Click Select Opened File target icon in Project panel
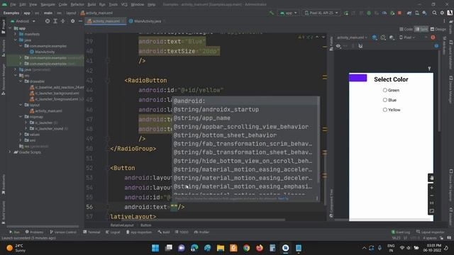Viewport: 454px width, 255px height. [48, 21]
